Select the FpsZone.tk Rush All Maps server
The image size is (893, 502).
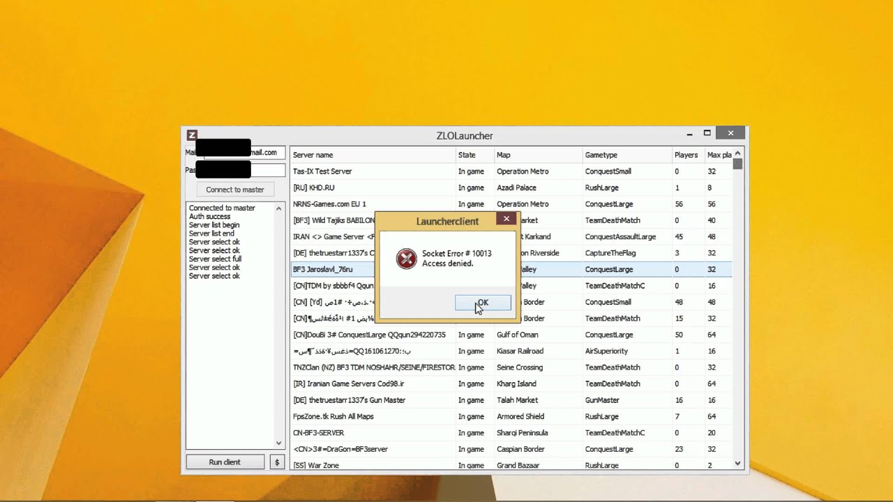point(511,416)
